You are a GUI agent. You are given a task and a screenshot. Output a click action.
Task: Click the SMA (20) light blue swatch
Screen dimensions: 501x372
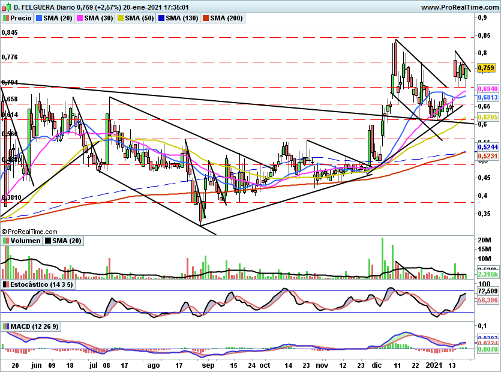[39, 18]
